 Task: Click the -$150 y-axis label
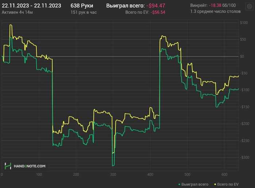(244, 107)
